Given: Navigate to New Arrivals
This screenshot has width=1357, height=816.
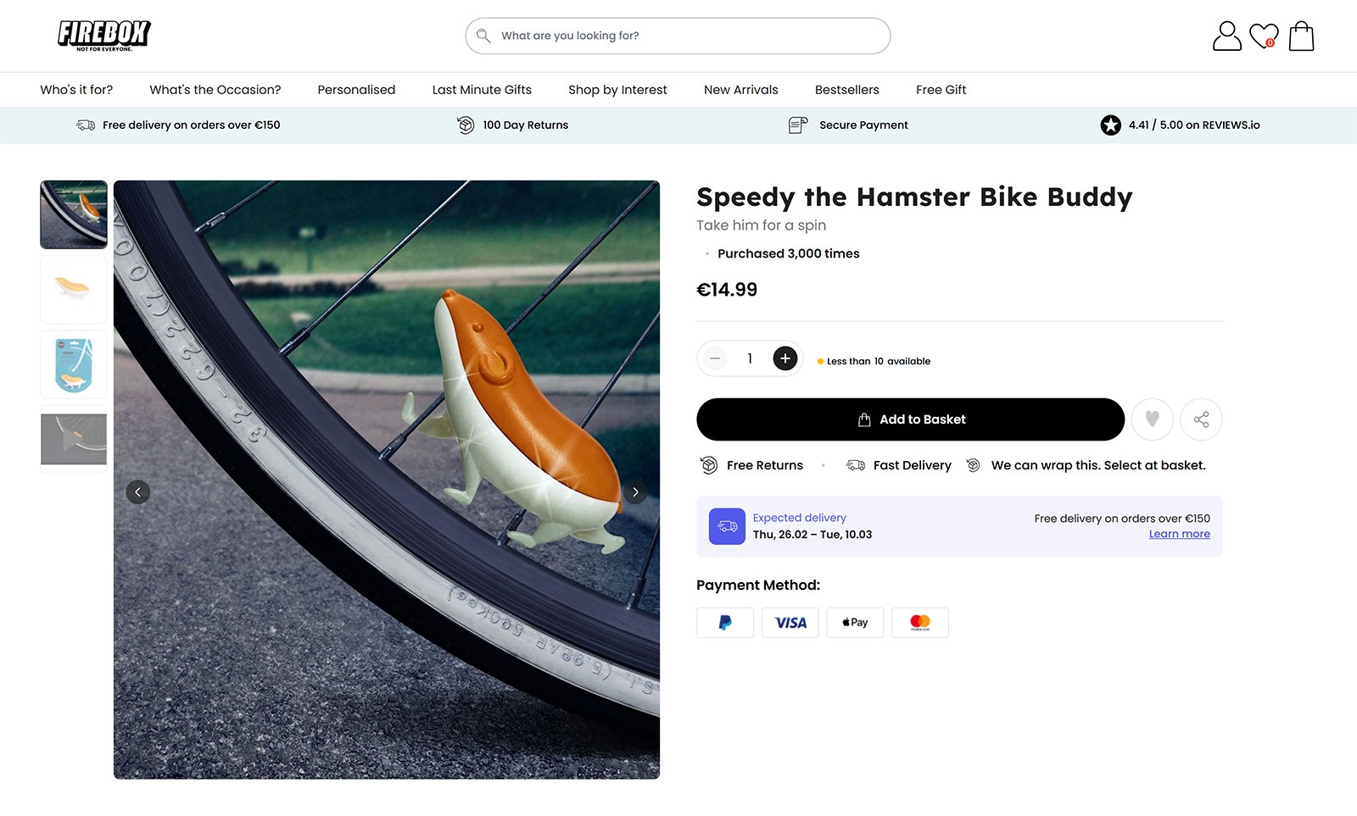Looking at the screenshot, I should click(740, 90).
